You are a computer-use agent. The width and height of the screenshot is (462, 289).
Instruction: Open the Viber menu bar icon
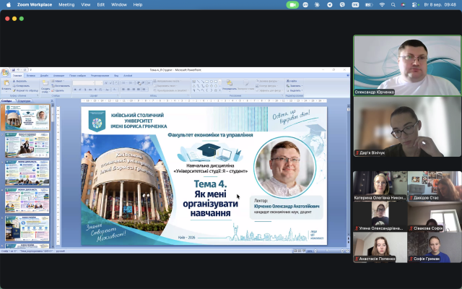pyautogui.click(x=342, y=5)
